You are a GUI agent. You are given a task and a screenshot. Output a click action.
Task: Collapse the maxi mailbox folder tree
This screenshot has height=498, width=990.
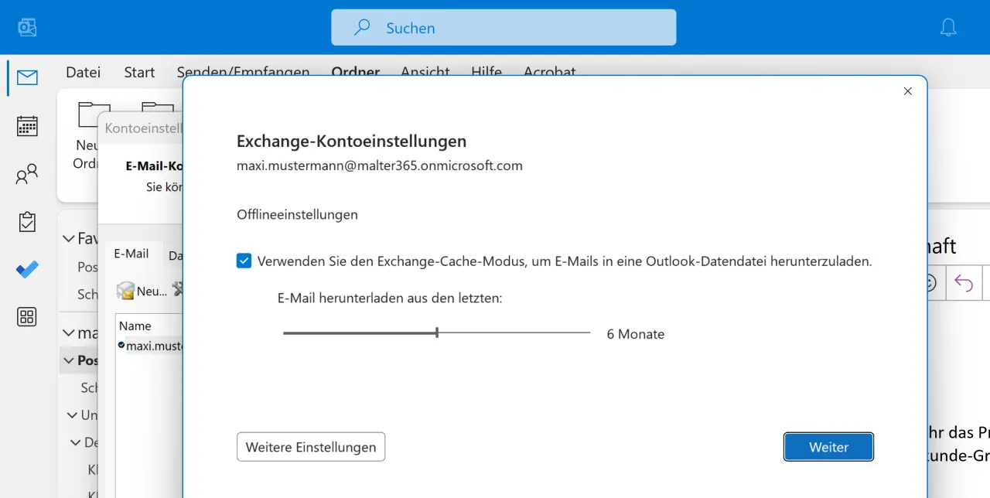point(69,333)
